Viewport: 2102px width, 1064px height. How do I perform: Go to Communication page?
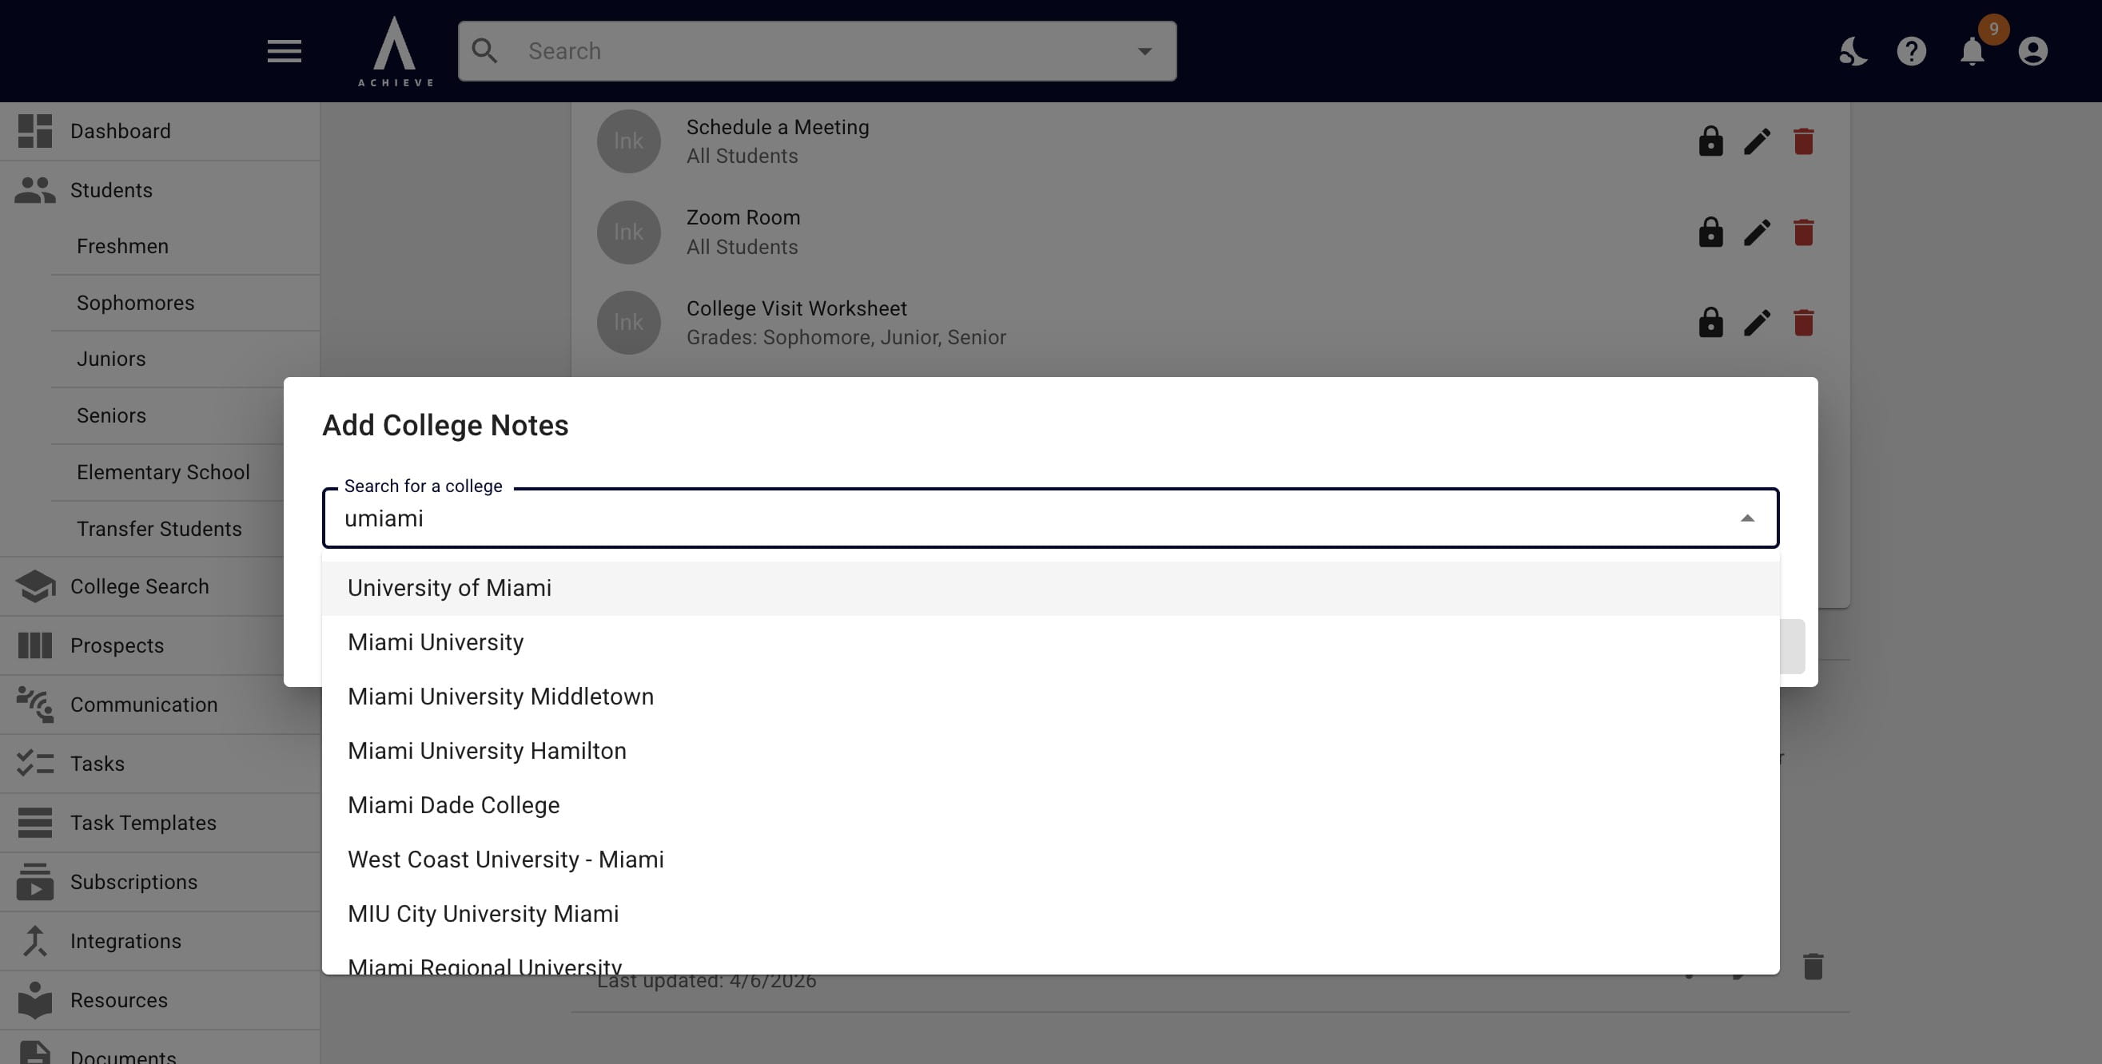[x=160, y=705]
